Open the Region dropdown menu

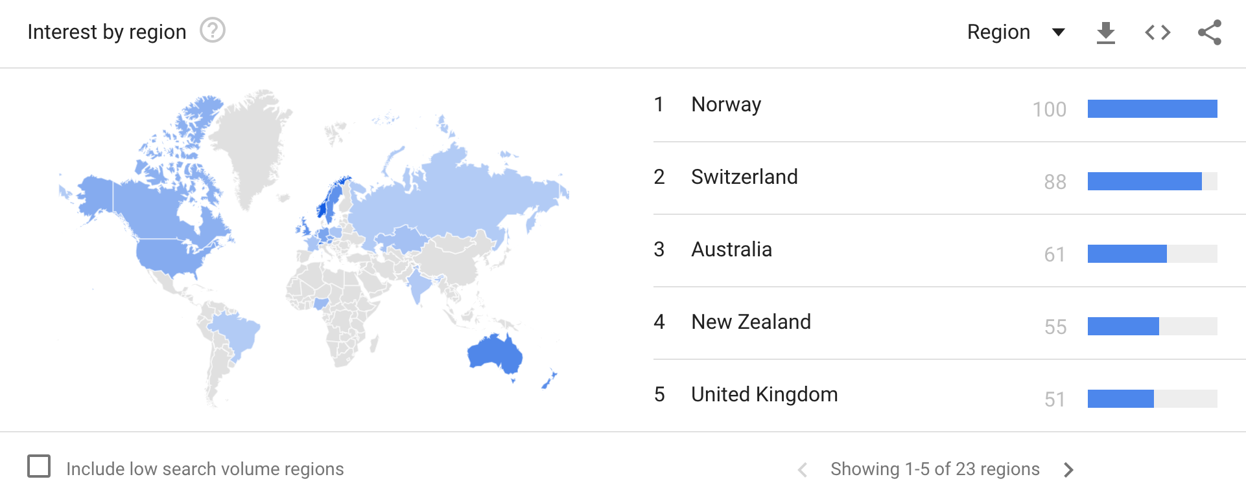(x=999, y=32)
